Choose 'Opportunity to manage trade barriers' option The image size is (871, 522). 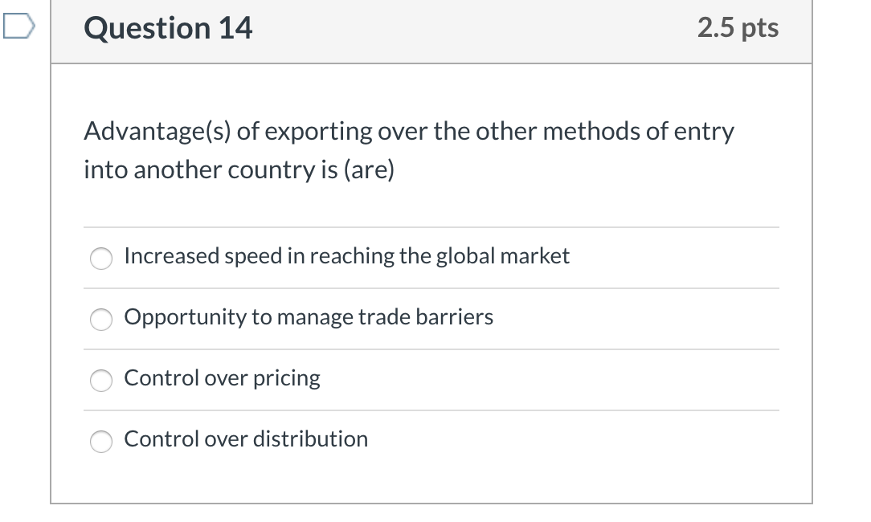[100, 320]
